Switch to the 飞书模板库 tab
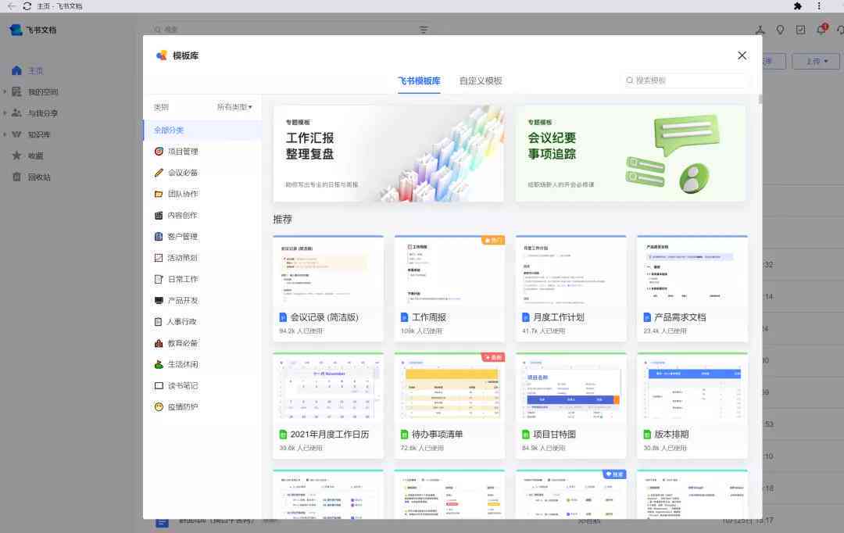 [x=420, y=80]
